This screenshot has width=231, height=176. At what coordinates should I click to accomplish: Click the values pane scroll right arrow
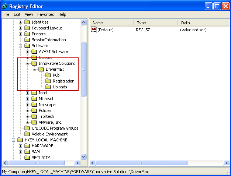[227, 163]
